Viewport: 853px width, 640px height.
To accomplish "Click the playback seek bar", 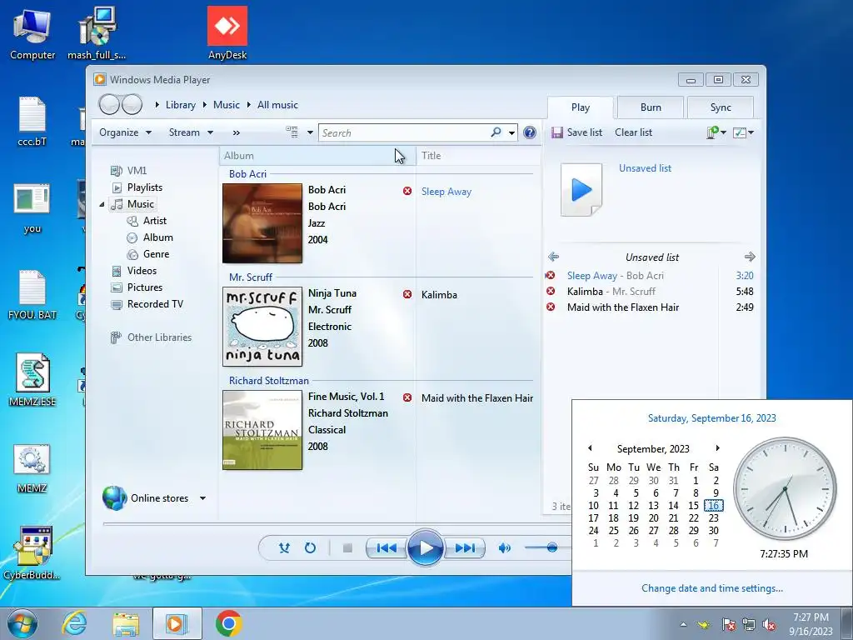I will pyautogui.click(x=337, y=524).
